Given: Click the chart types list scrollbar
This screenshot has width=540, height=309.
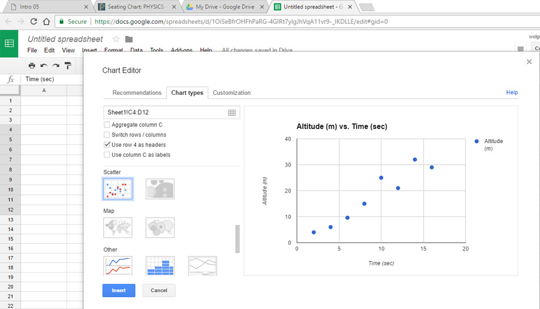Looking at the screenshot, I should tap(238, 239).
